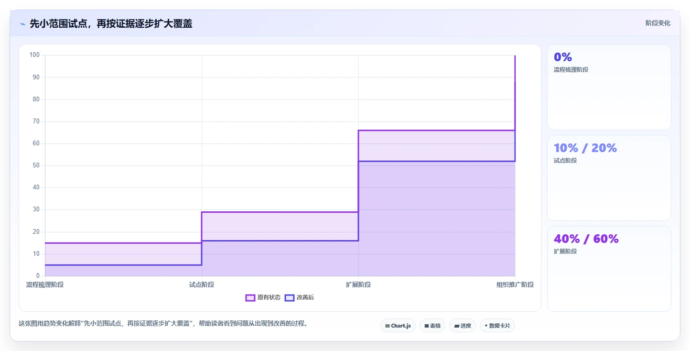Select the Chart.js tag chip
690x351 pixels.
(398, 326)
